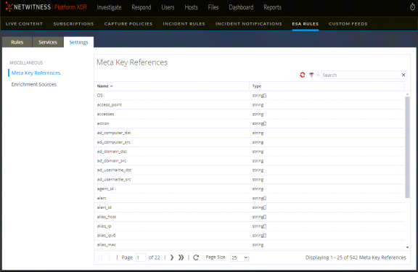Go to Incident Notifications section
Screen dimensions: 418x272
click(248, 24)
